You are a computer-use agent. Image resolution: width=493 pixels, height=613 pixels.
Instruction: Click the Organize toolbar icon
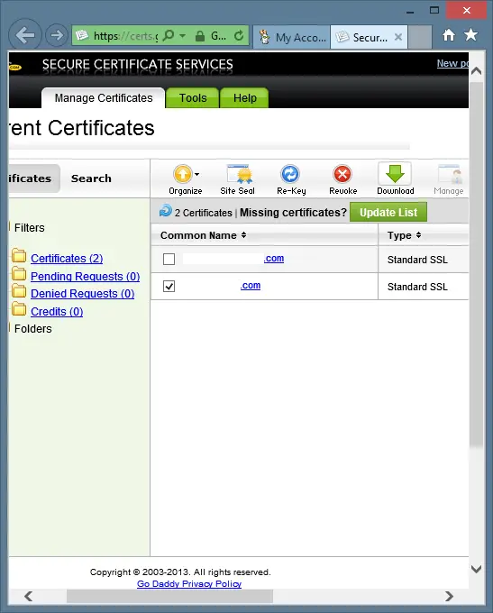[x=183, y=174]
